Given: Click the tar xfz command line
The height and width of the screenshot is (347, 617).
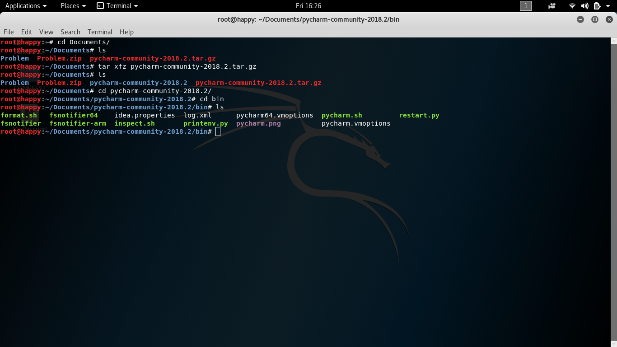Looking at the screenshot, I should coord(177,66).
